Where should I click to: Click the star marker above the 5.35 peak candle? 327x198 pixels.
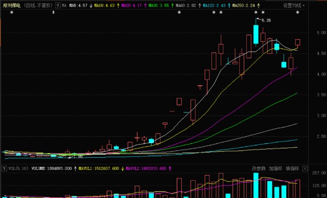[256, 12]
